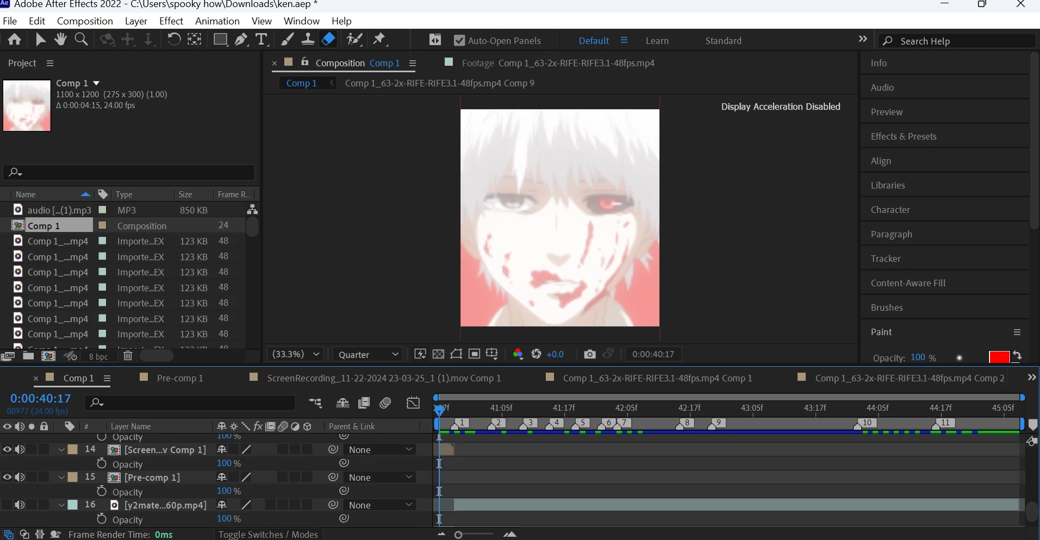Collapse Pre-comp 1 layer properties arrow
Image resolution: width=1040 pixels, height=540 pixels.
(61, 478)
